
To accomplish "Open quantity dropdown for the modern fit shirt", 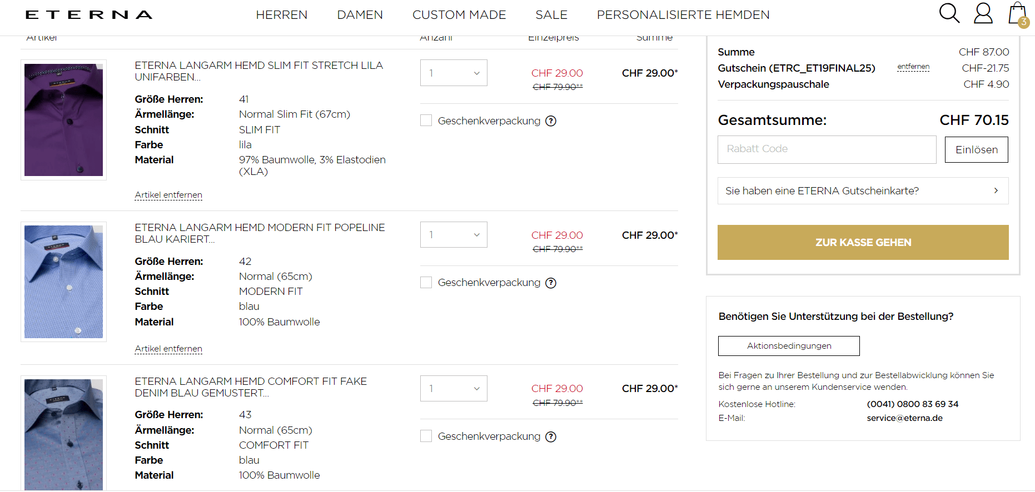I will tap(454, 235).
